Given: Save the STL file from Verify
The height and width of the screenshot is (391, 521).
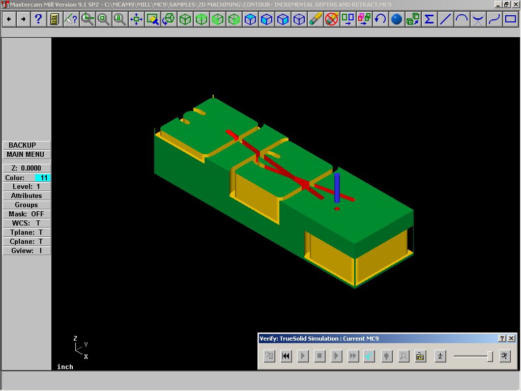Looking at the screenshot, I should pyautogui.click(x=420, y=356).
